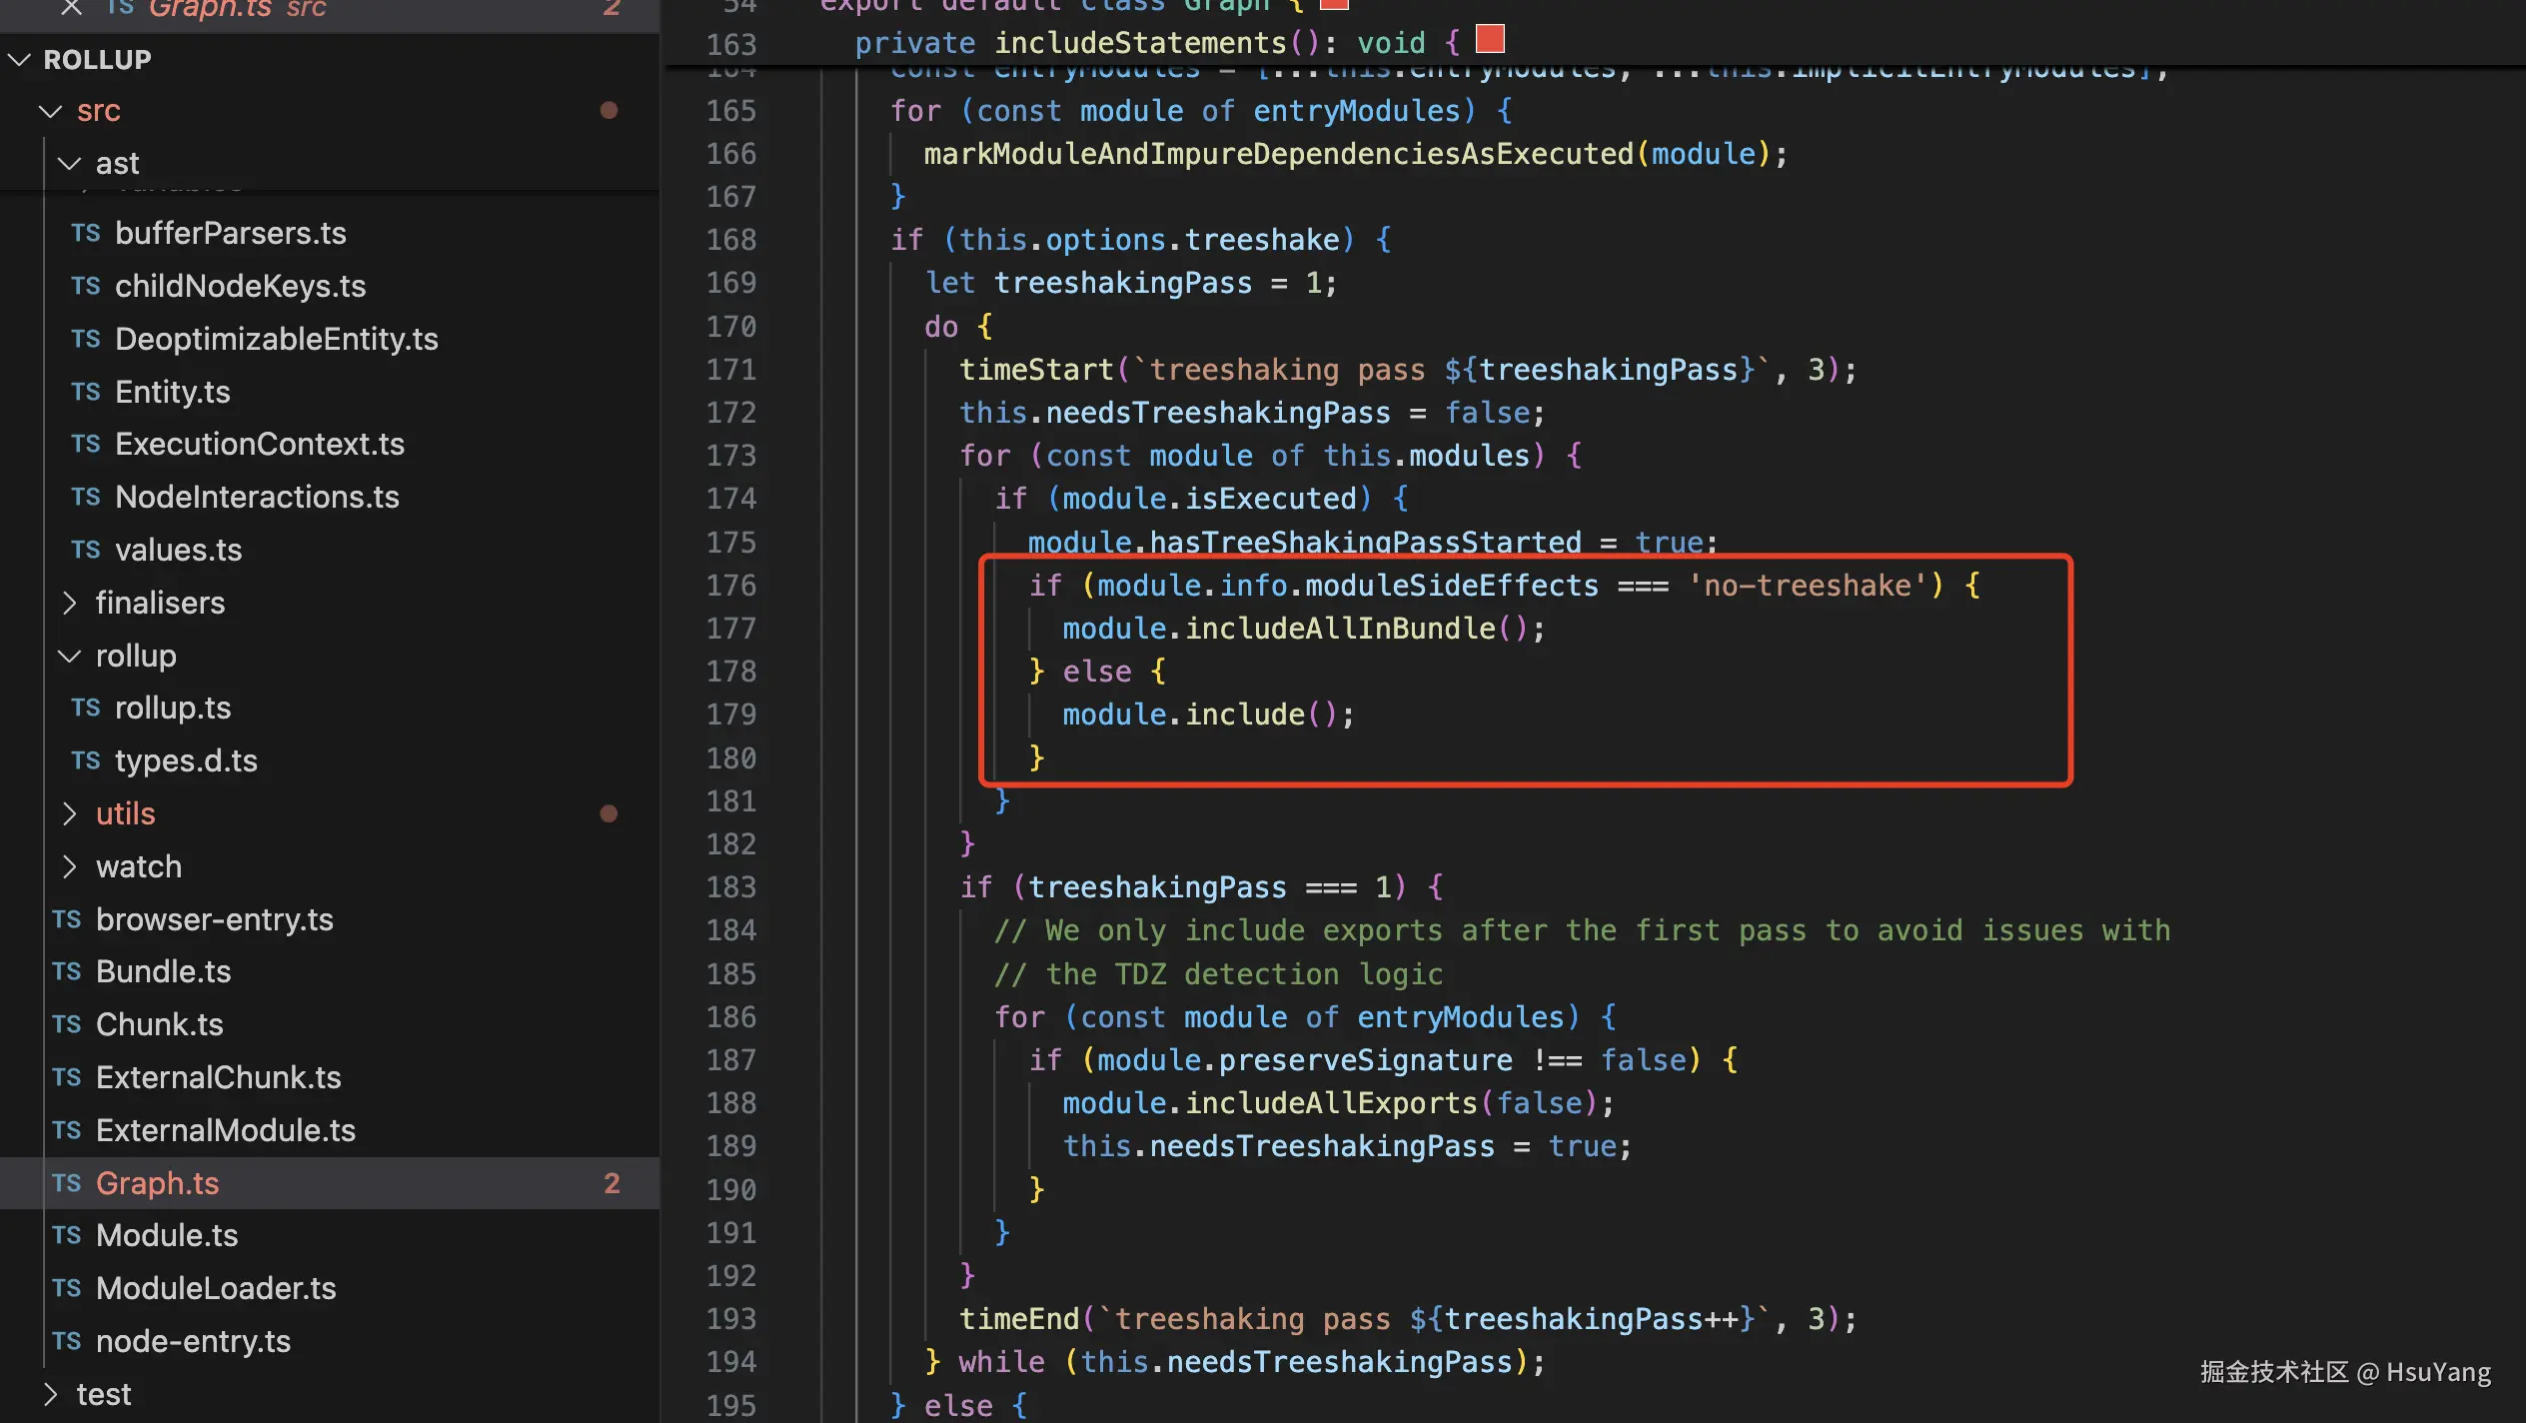The image size is (2526, 1423).
Task: Click the modified dot beside utils folder
Action: (609, 813)
